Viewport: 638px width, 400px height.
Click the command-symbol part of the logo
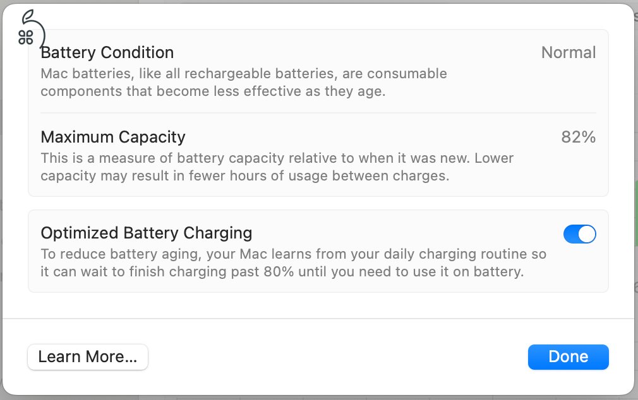coord(26,37)
